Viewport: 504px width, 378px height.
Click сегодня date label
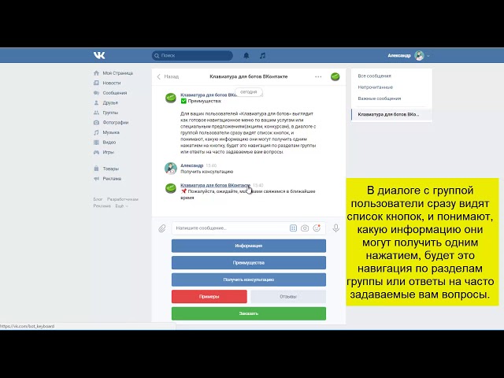(249, 92)
